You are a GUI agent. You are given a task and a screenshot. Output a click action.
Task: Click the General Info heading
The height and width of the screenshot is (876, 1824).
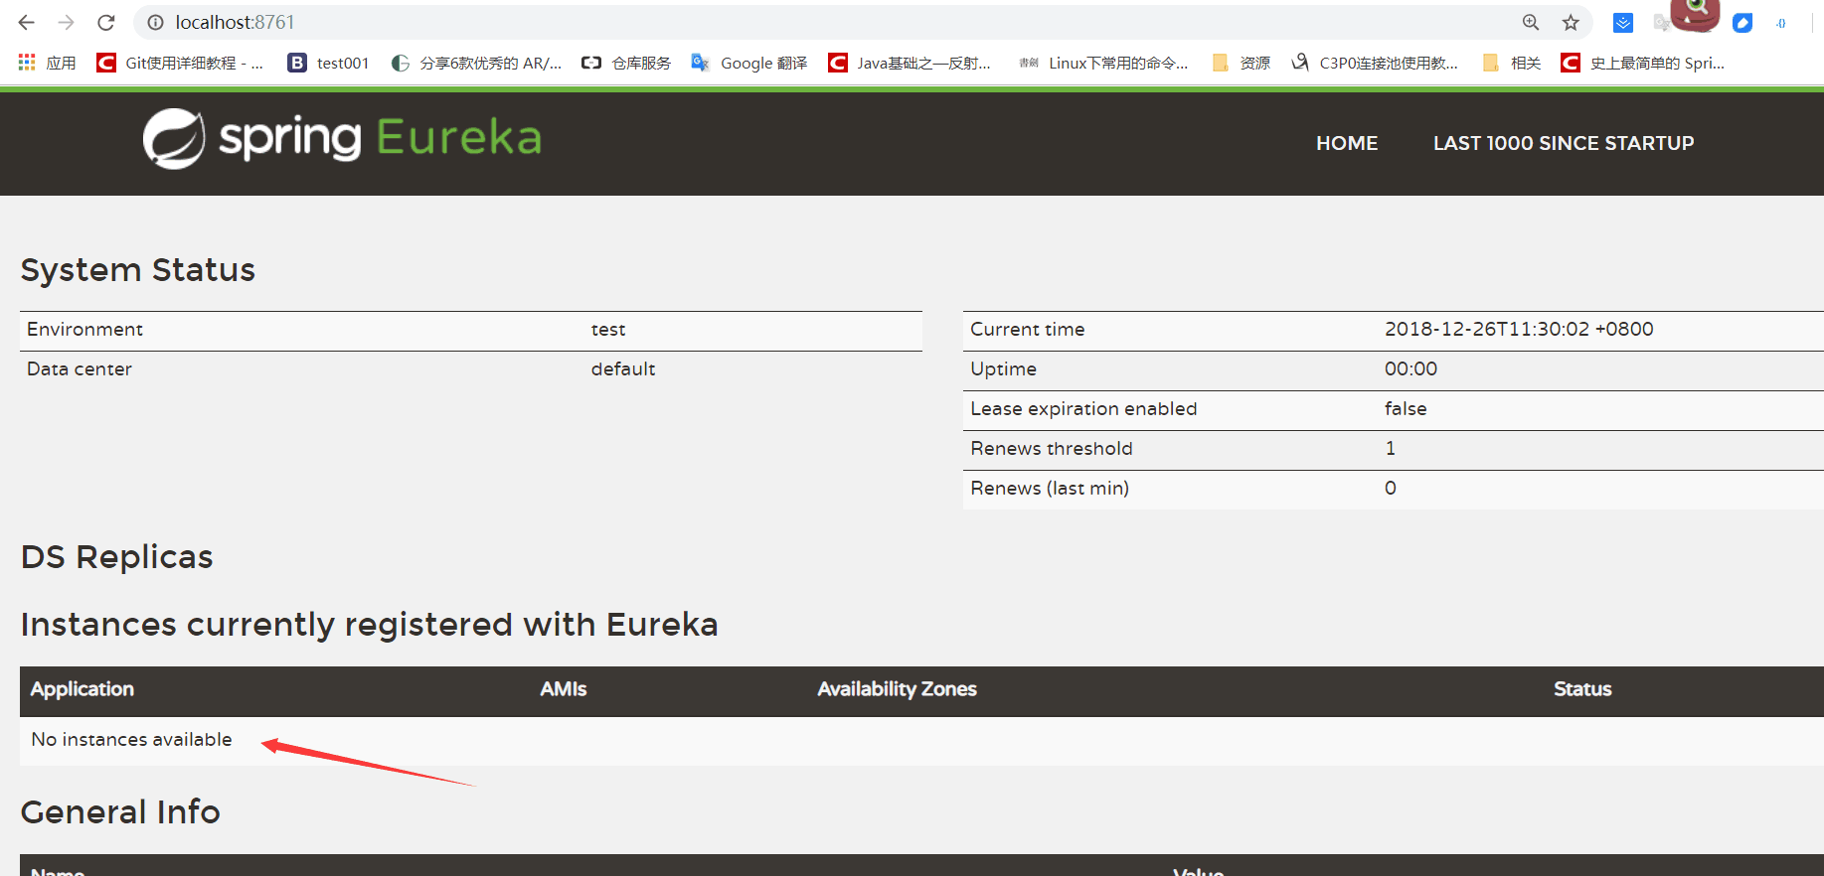click(x=120, y=812)
